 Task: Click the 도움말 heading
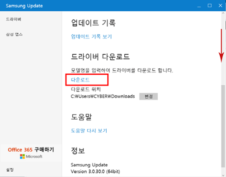click(x=81, y=117)
